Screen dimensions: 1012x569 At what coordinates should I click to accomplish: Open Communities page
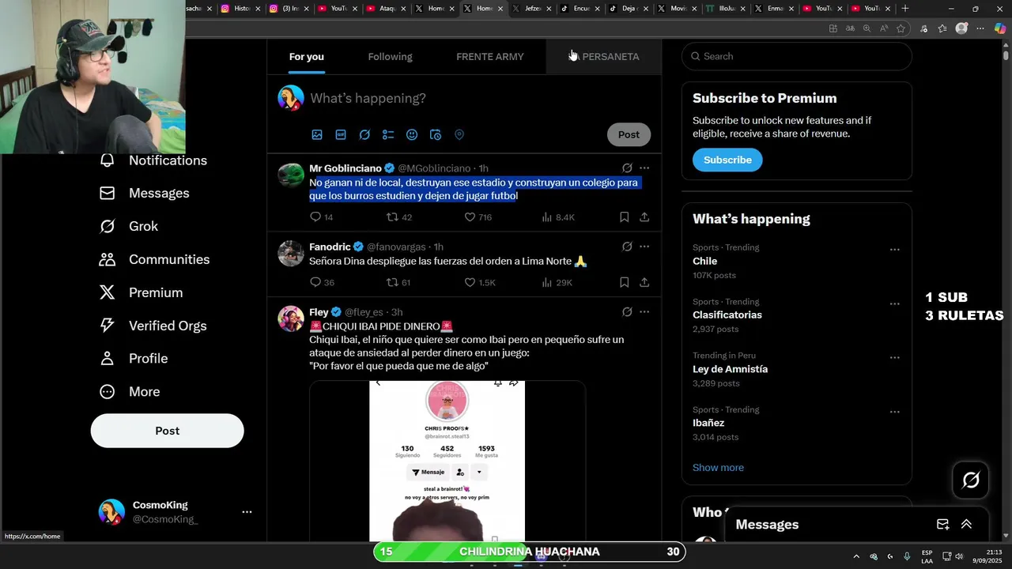154,260
